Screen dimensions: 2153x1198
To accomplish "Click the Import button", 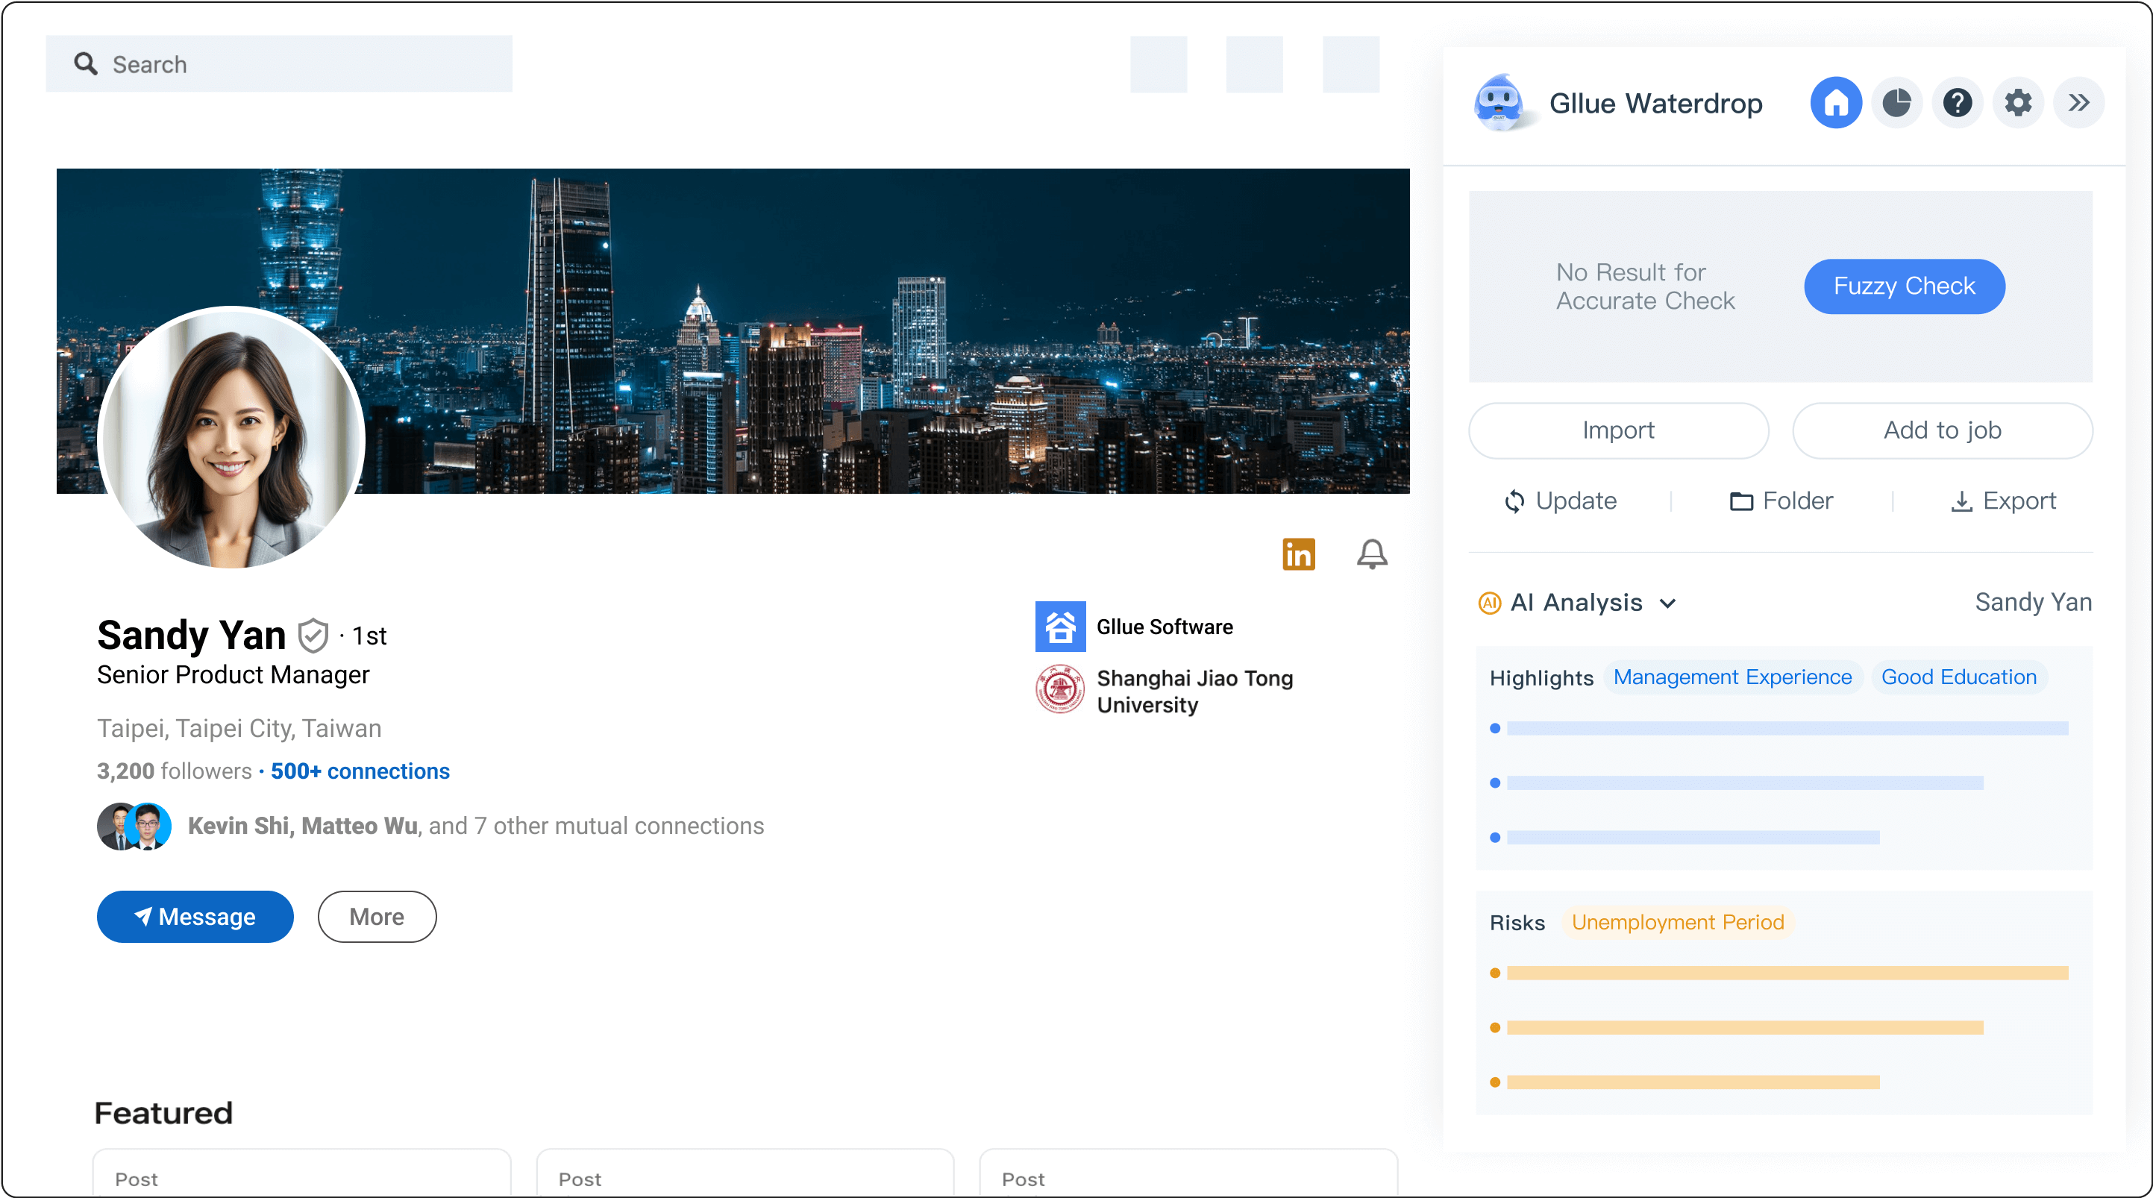I will click(1618, 430).
